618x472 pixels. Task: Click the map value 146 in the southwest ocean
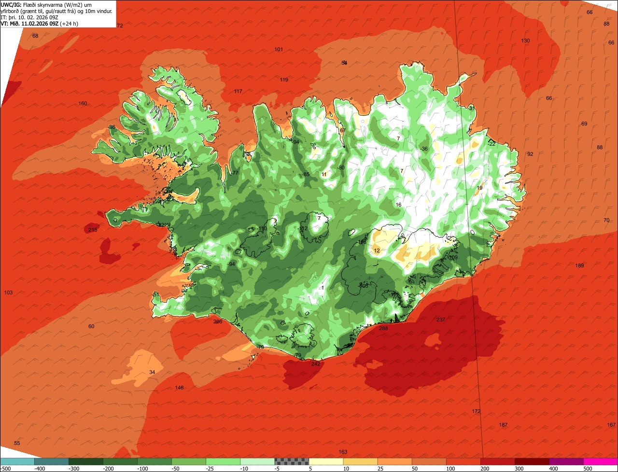[x=179, y=388]
